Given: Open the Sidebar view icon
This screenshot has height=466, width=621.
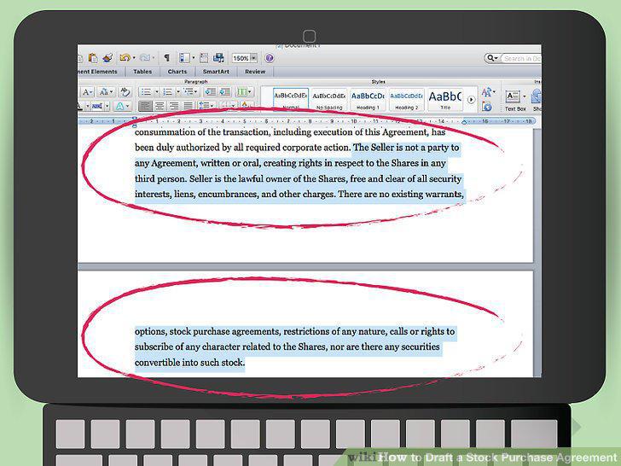Looking at the screenshot, I should click(184, 58).
